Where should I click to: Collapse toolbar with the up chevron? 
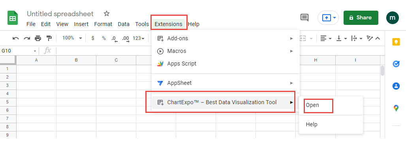pos(378,38)
